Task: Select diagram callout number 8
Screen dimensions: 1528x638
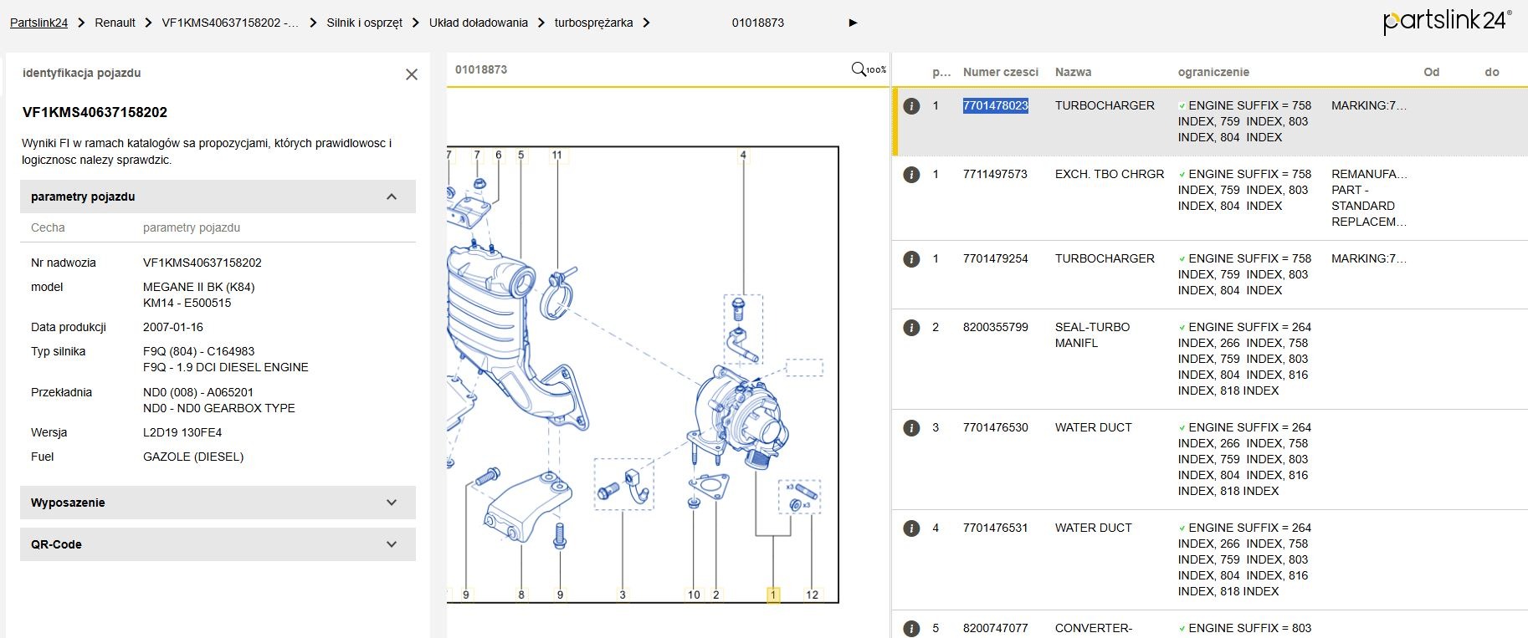Action: (x=521, y=595)
